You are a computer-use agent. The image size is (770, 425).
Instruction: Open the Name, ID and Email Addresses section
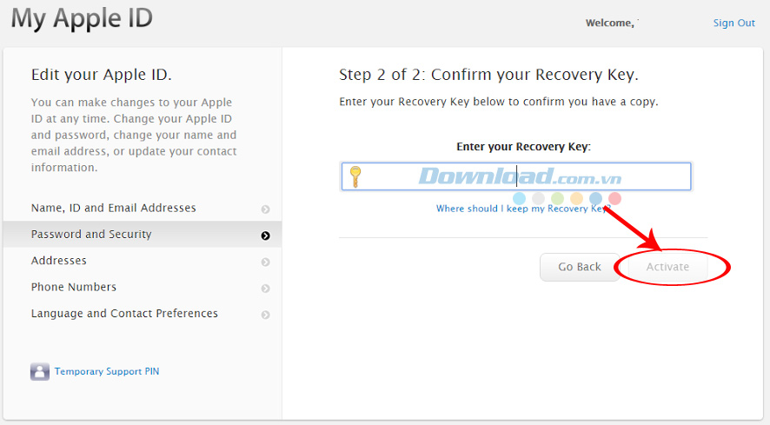tap(114, 209)
